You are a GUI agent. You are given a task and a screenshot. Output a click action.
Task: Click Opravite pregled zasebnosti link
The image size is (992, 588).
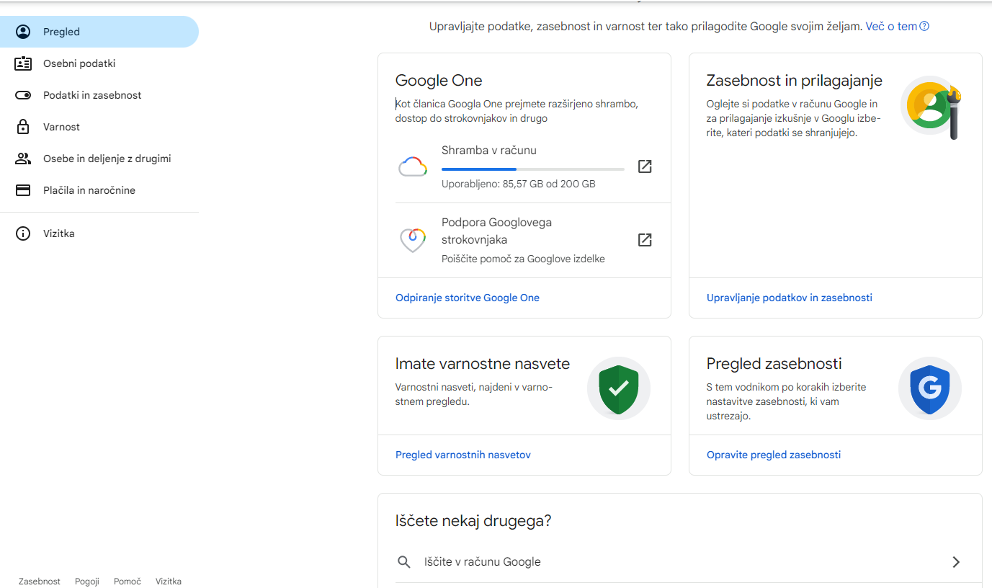774,455
